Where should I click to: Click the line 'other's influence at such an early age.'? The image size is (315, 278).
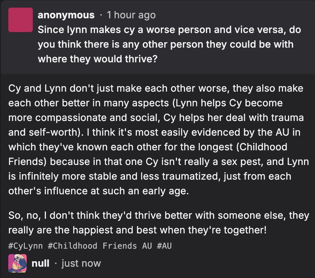(98, 191)
